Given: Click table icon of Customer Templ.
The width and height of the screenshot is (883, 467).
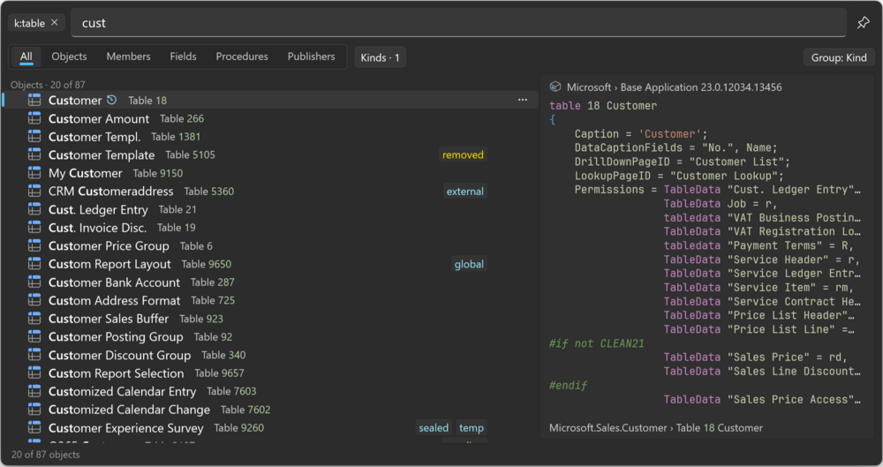Looking at the screenshot, I should [x=34, y=136].
